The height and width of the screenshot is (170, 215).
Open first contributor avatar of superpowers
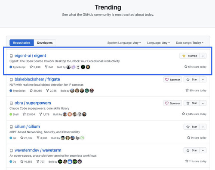[x=65, y=114]
